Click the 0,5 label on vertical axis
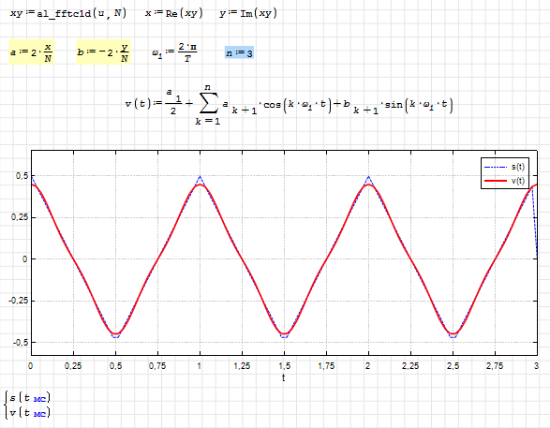 [x=22, y=176]
